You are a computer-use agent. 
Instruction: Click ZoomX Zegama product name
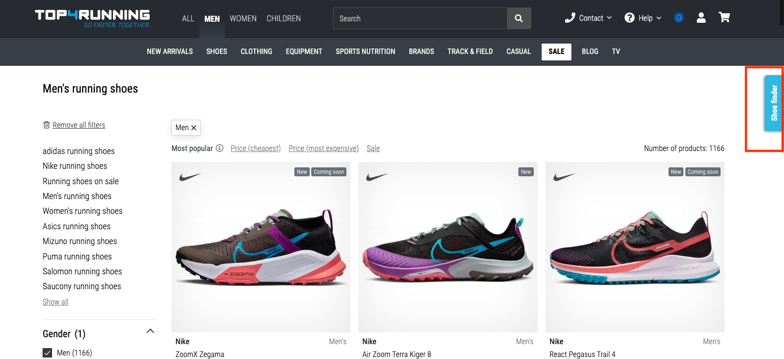200,354
